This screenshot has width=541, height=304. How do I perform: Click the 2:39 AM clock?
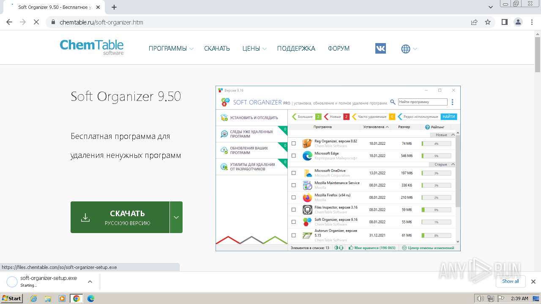(x=519, y=299)
